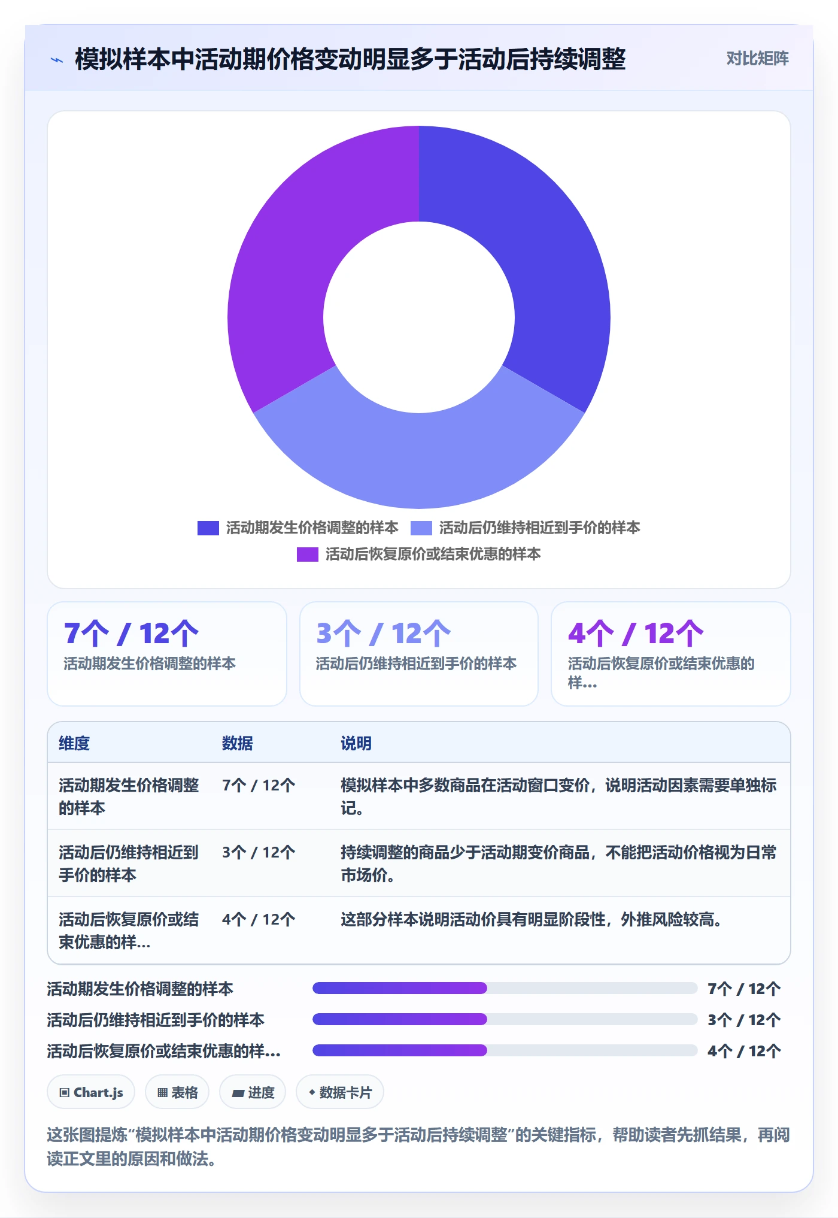Viewport: 838px width, 1218px height.
Task: Click the 数据 column header
Action: click(x=237, y=743)
